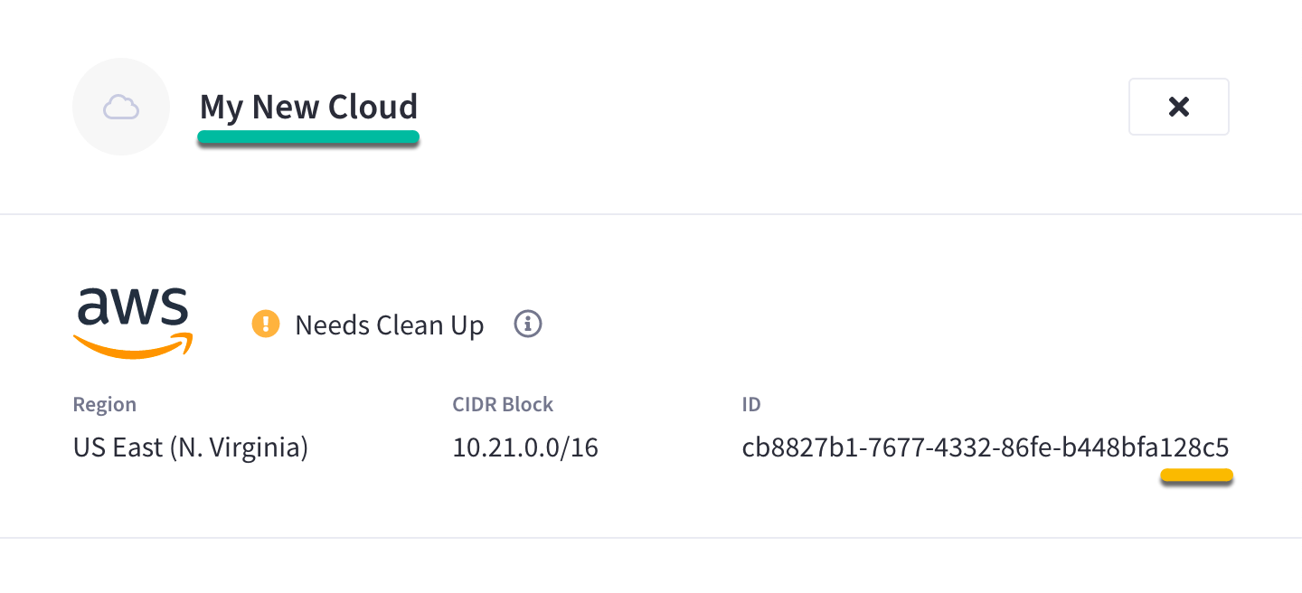Viewport: 1302px width, 593px height.
Task: Click the My New Cloud title
Action: (x=308, y=107)
